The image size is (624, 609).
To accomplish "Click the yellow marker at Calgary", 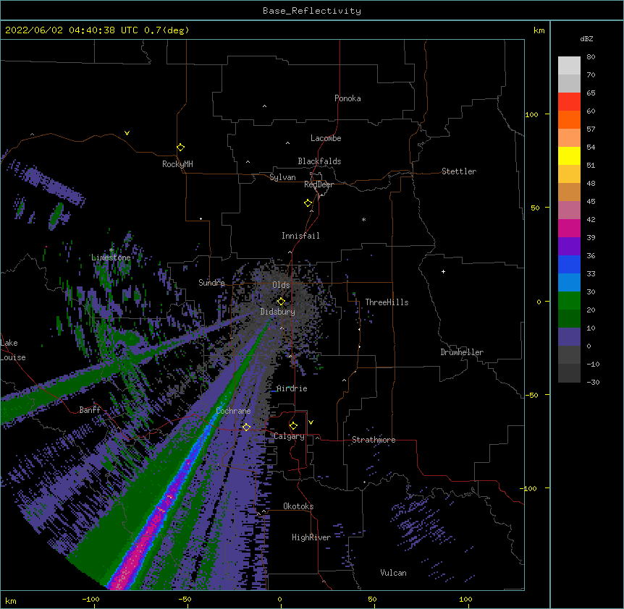I will 293,426.
